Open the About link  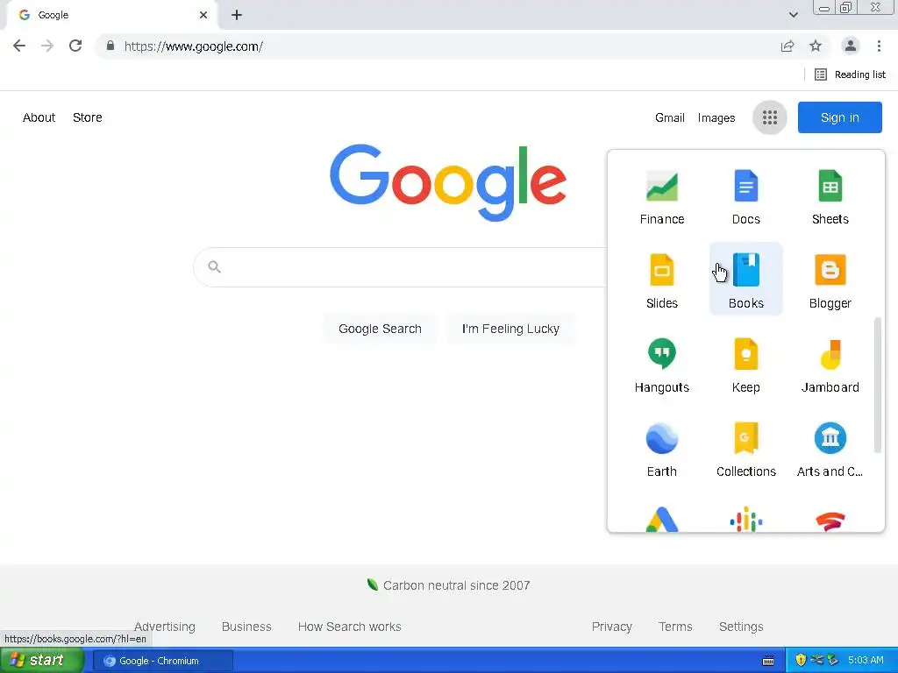coord(39,117)
